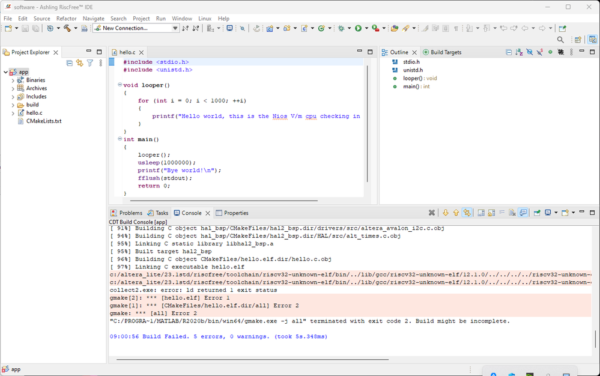Open the Project menu

point(141,19)
